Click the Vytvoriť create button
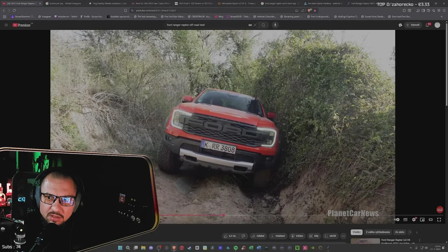448x252 pixels. click(x=413, y=25)
